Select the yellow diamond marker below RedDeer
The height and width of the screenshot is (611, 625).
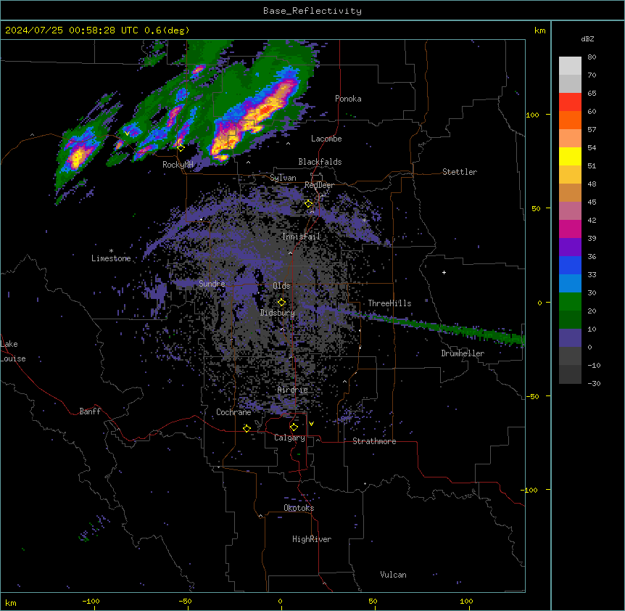308,204
